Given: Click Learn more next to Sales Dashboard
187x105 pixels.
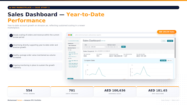Looking at the screenshot, I should [x=103, y=41].
